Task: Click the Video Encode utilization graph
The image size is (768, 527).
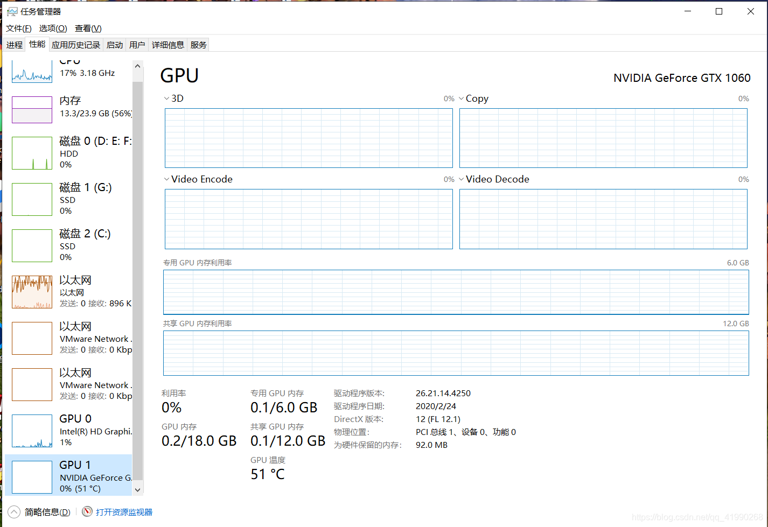Action: point(309,219)
